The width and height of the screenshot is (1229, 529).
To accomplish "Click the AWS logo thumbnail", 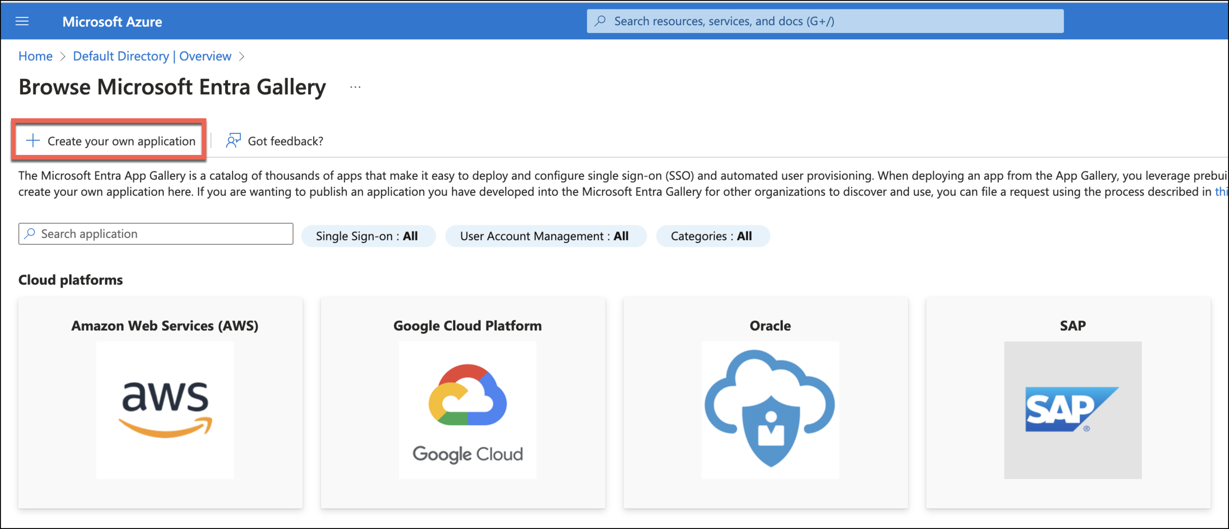I will click(165, 410).
